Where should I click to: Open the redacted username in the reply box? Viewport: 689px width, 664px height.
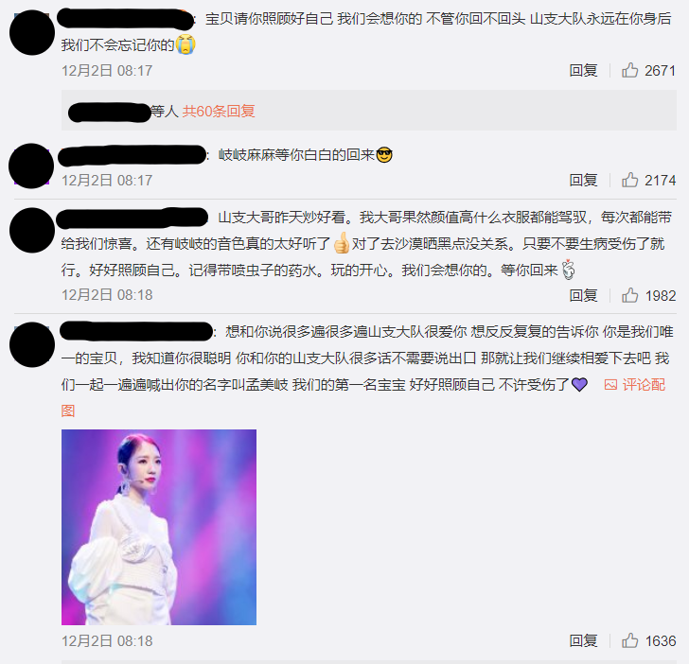[x=110, y=112]
